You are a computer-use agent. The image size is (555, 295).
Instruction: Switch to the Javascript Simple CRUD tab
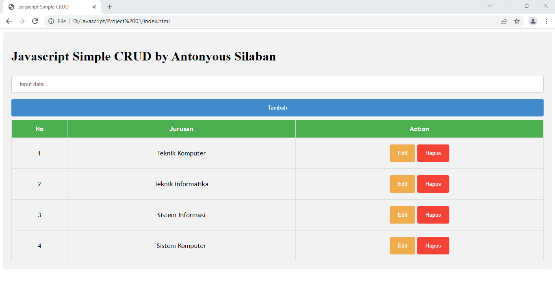click(49, 6)
